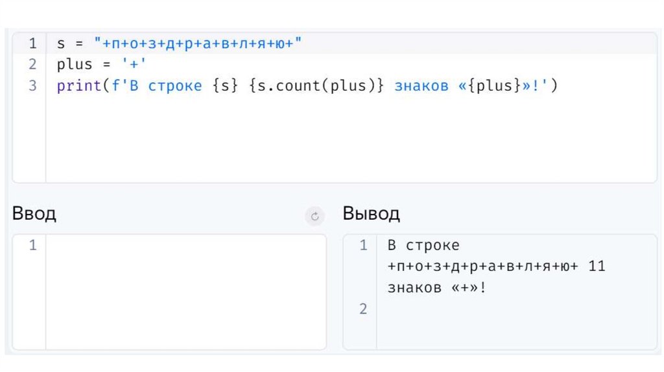The height and width of the screenshot is (372, 664).
Task: Click the output text "В строке"
Action: (x=423, y=246)
